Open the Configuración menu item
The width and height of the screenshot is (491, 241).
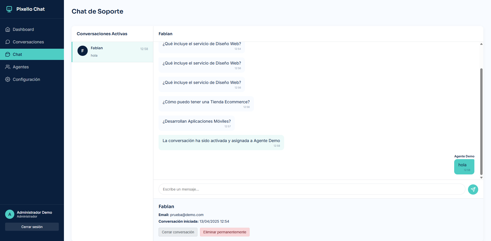[32, 79]
